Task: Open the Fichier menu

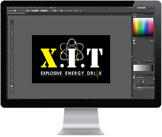Action: (11, 8)
